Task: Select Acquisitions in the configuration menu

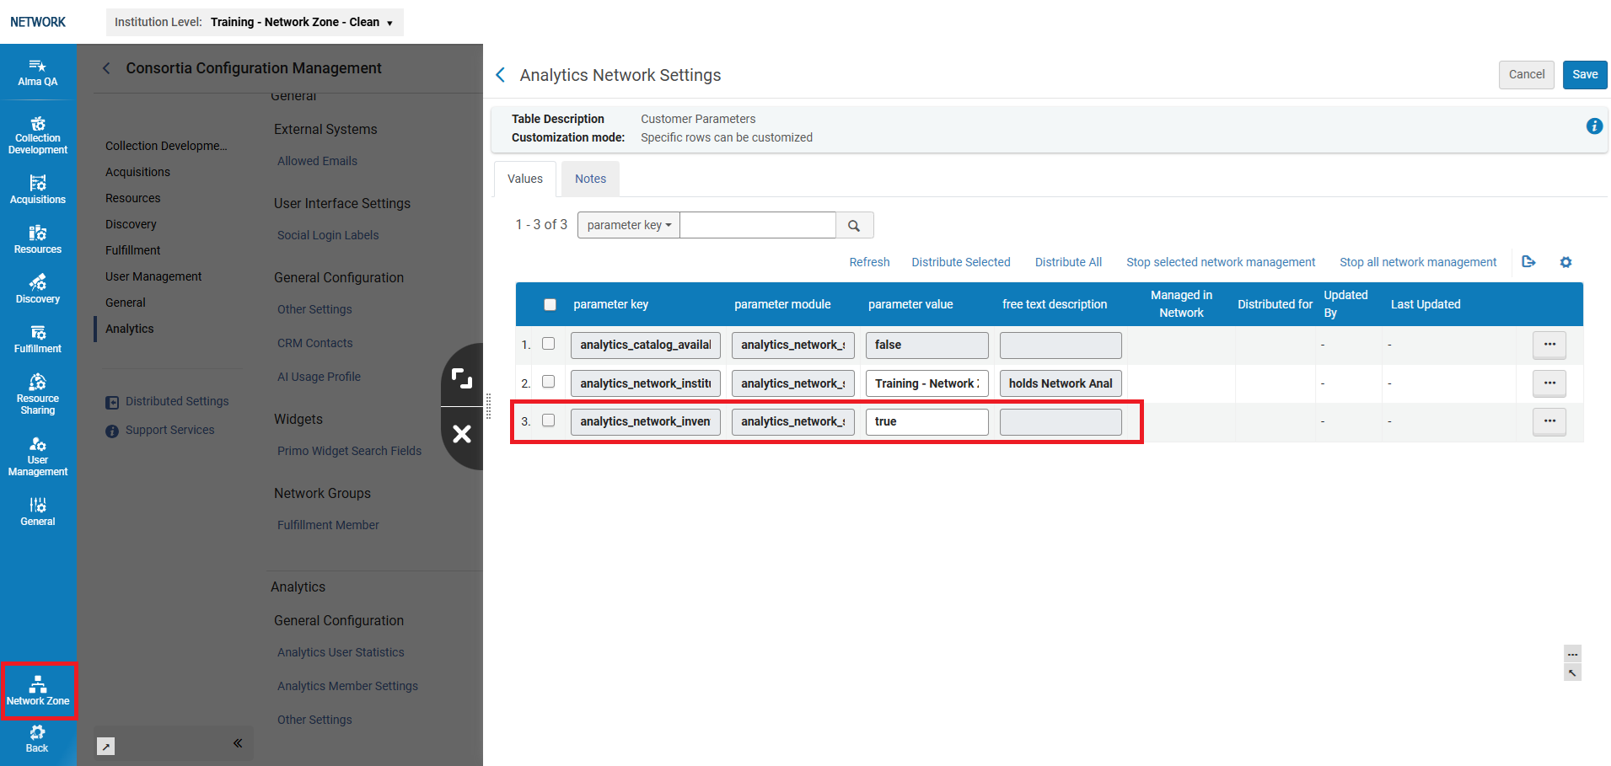Action: tap(137, 172)
